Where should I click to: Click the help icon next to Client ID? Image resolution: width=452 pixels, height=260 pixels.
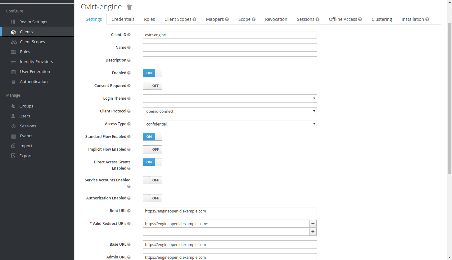pyautogui.click(x=129, y=35)
